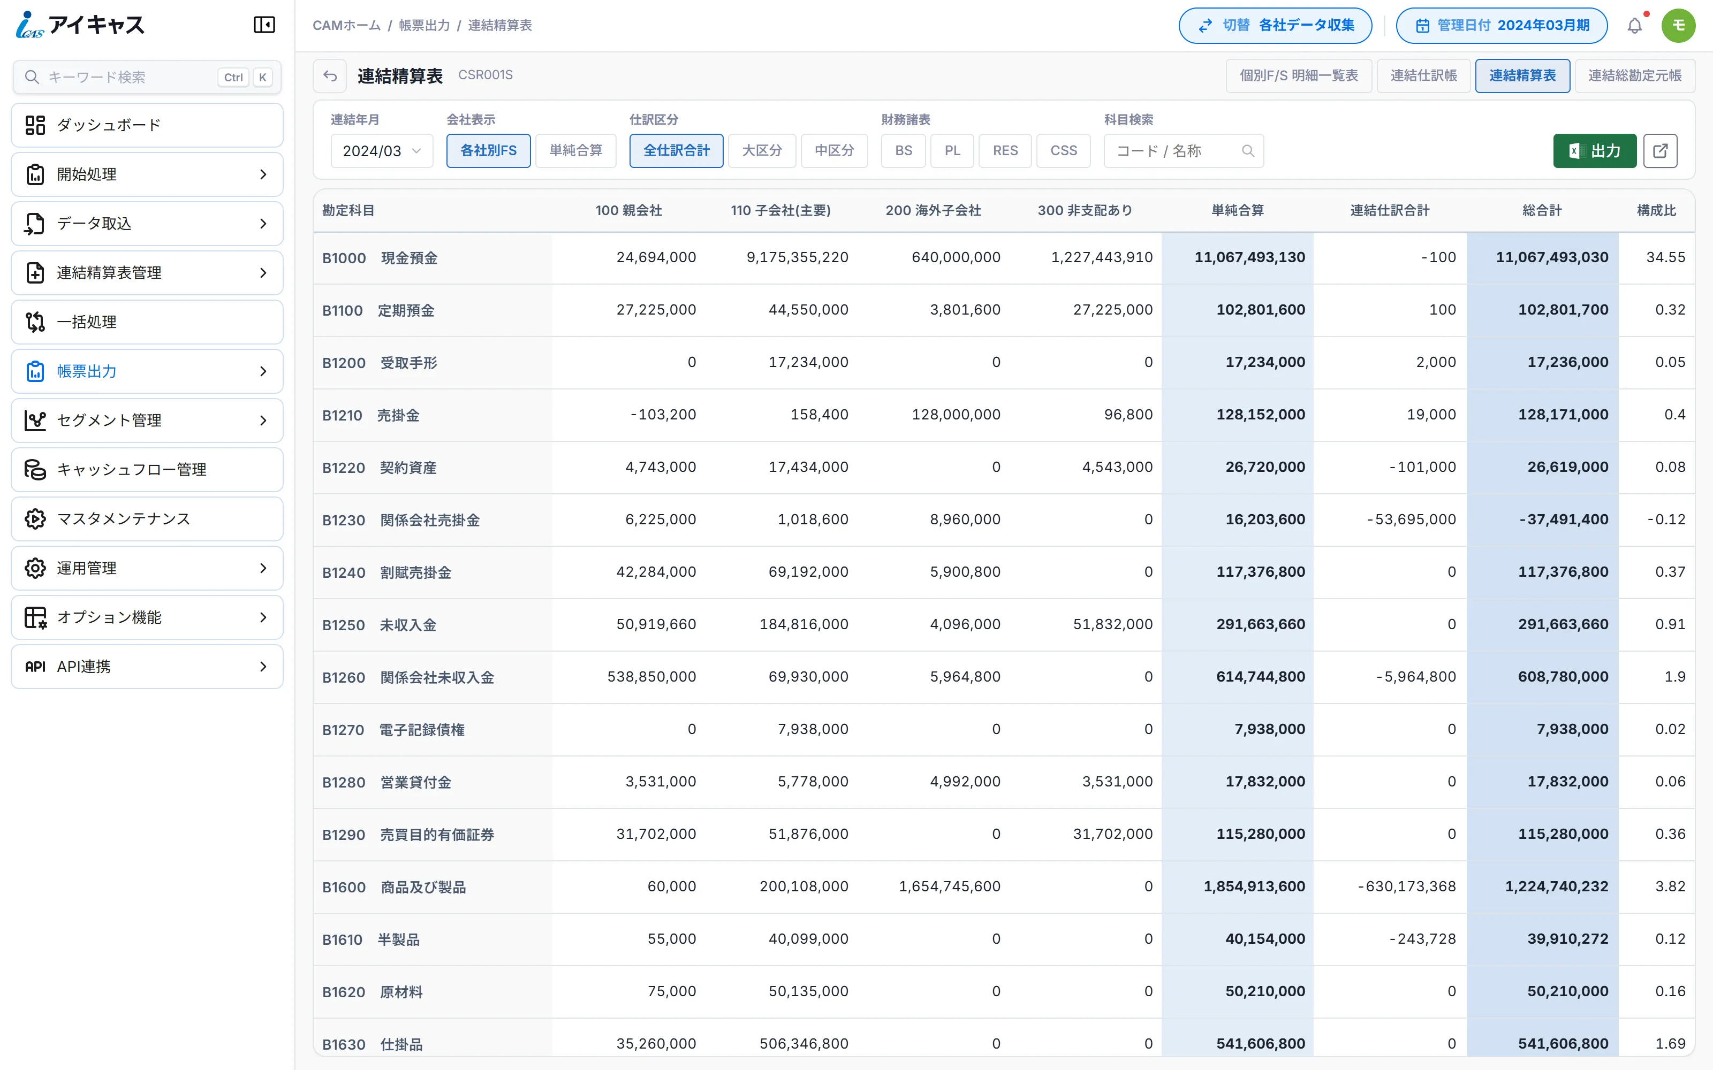Select the 連結精算表 tab
1713x1070 pixels.
[1522, 76]
